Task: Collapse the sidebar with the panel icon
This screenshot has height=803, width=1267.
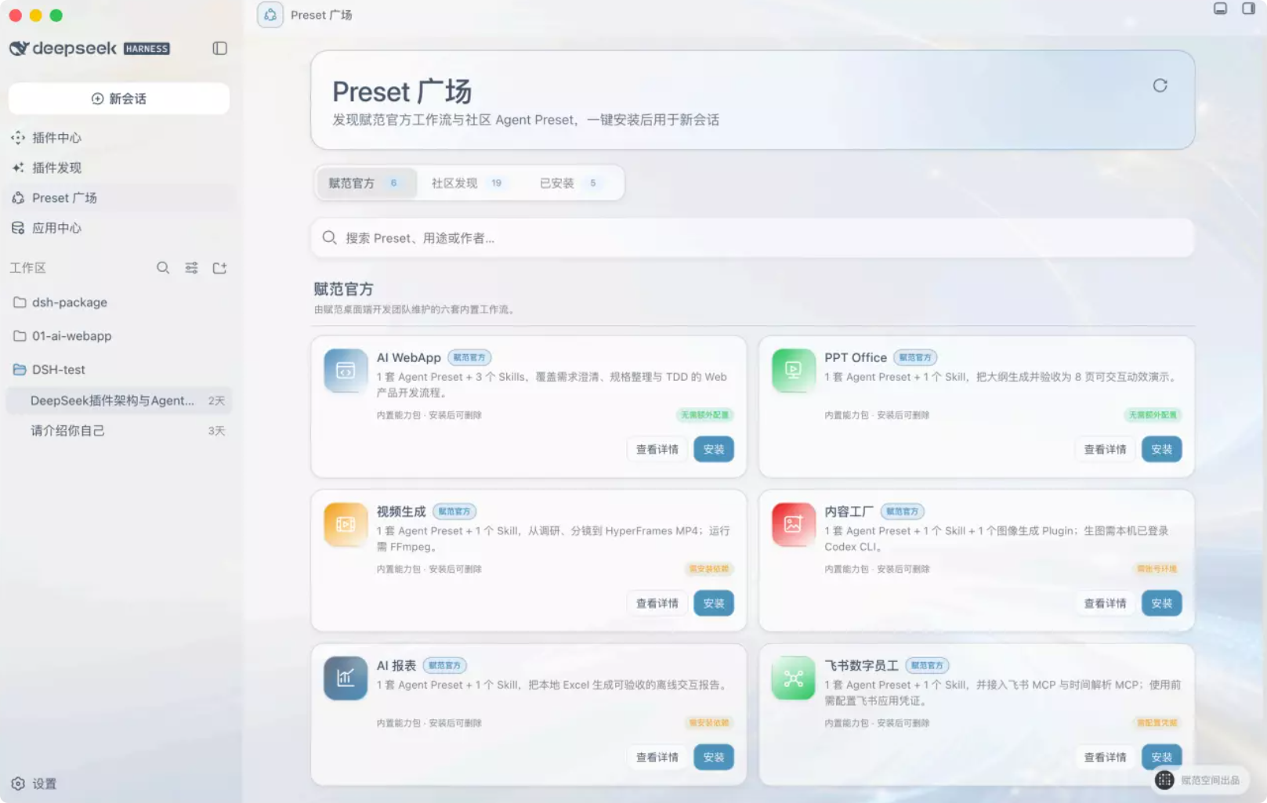Action: pyautogui.click(x=219, y=49)
